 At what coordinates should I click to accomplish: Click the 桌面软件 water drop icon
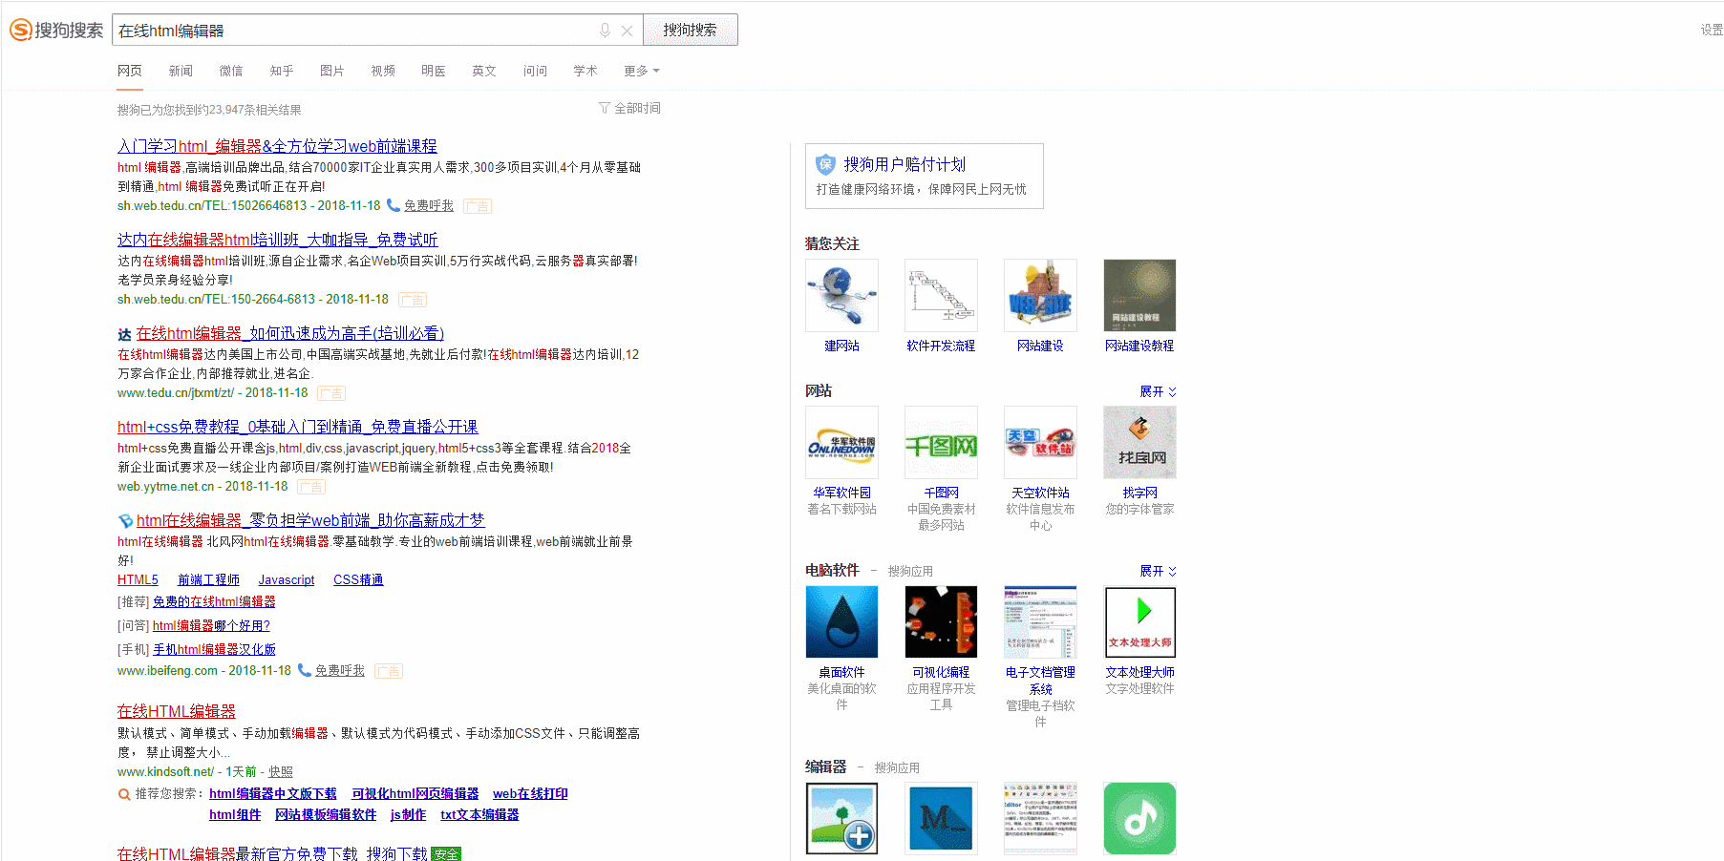coord(841,622)
